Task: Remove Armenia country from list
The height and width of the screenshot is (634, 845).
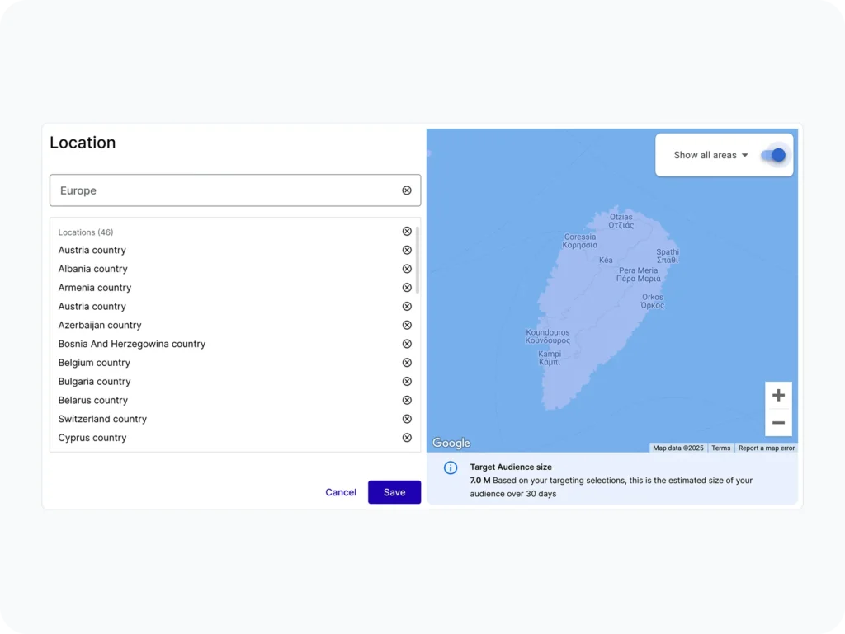Action: click(x=407, y=288)
